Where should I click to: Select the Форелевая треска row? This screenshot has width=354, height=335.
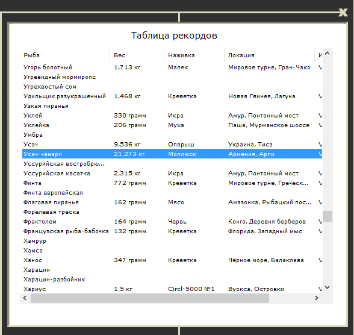(172, 212)
